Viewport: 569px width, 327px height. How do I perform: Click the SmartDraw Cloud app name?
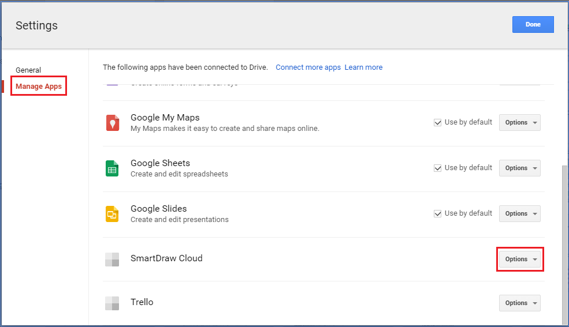166,258
